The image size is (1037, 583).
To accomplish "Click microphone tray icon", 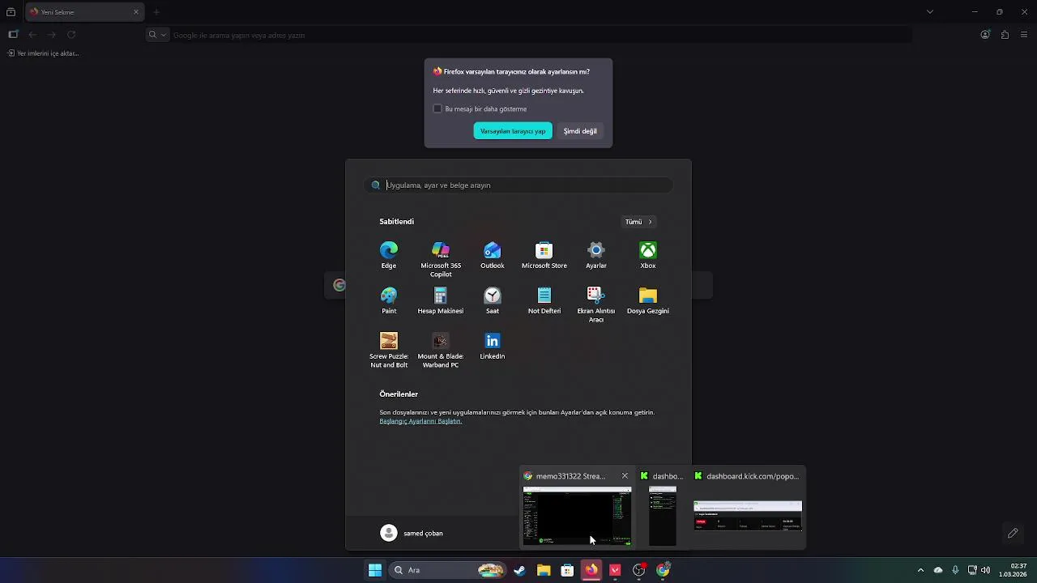I will (956, 570).
